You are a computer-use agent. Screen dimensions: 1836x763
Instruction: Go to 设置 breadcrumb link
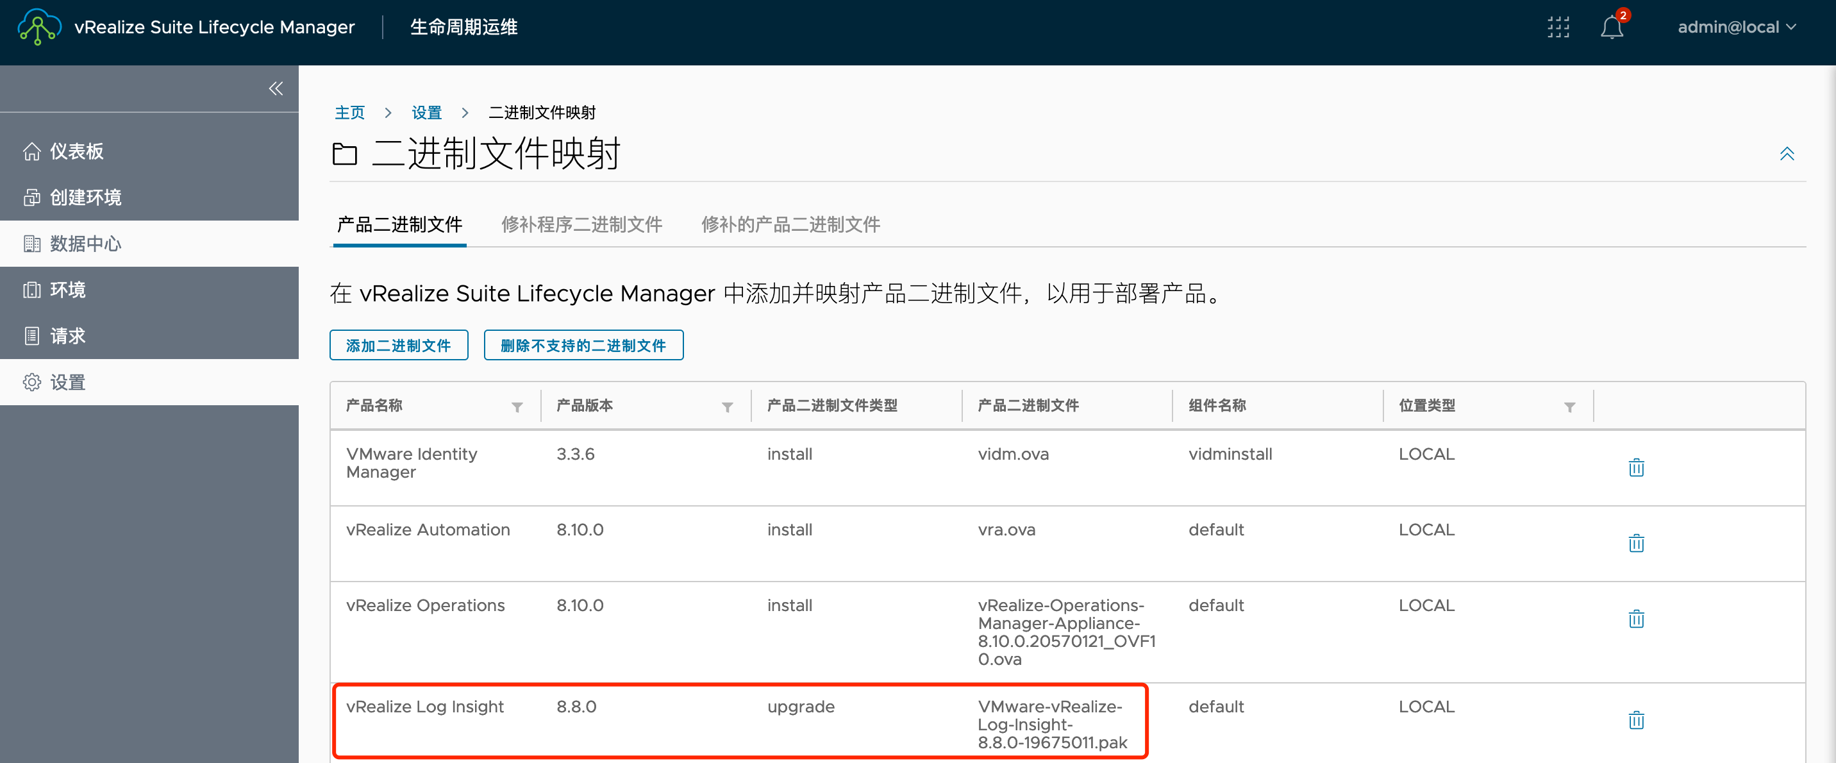(x=426, y=113)
